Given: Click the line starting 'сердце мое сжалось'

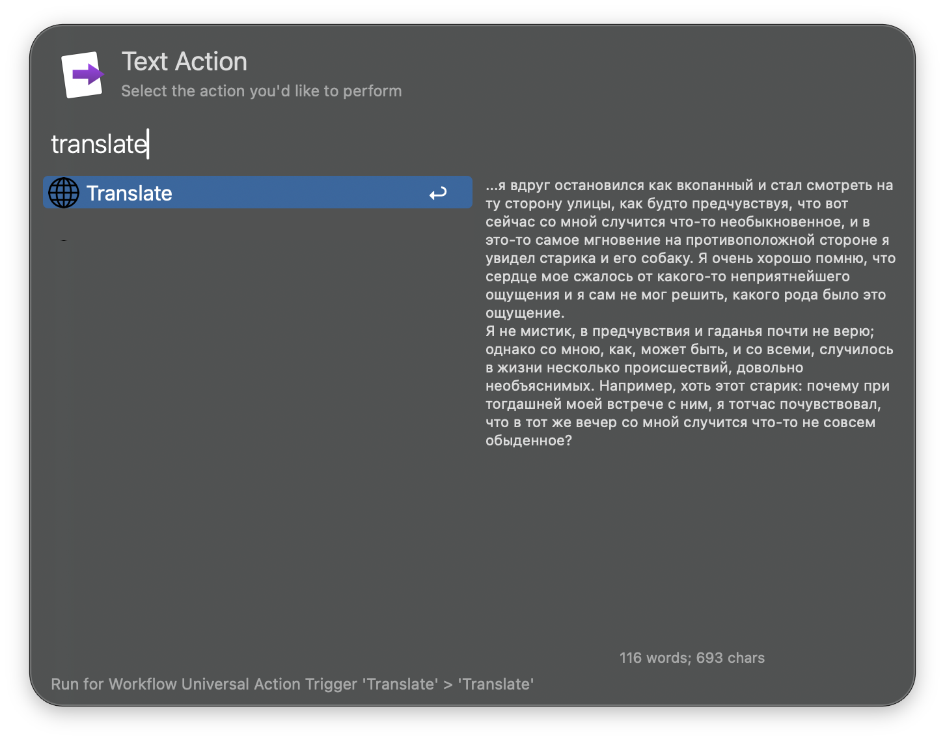Looking at the screenshot, I should (x=667, y=277).
